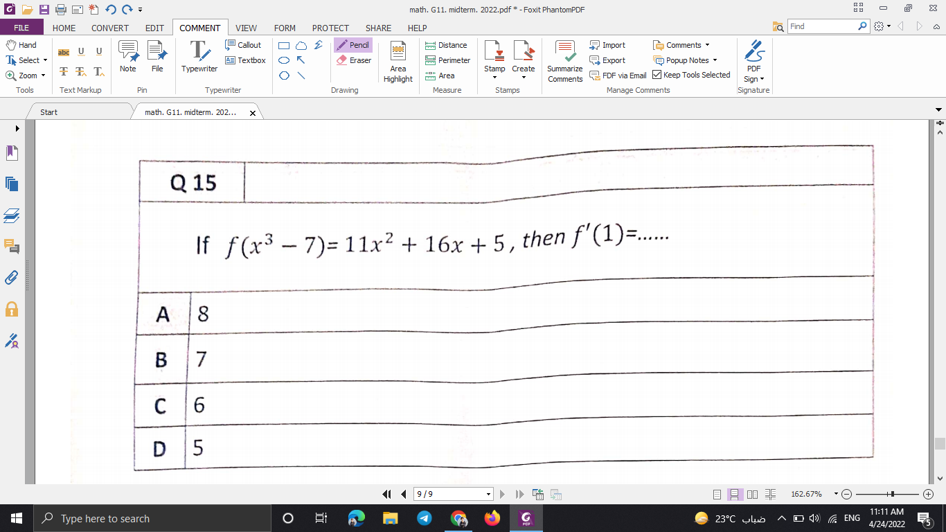This screenshot has height=532, width=946.
Task: Select the Note comment tool
Action: point(127,55)
